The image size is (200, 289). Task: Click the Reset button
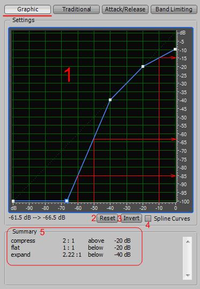click(x=107, y=218)
